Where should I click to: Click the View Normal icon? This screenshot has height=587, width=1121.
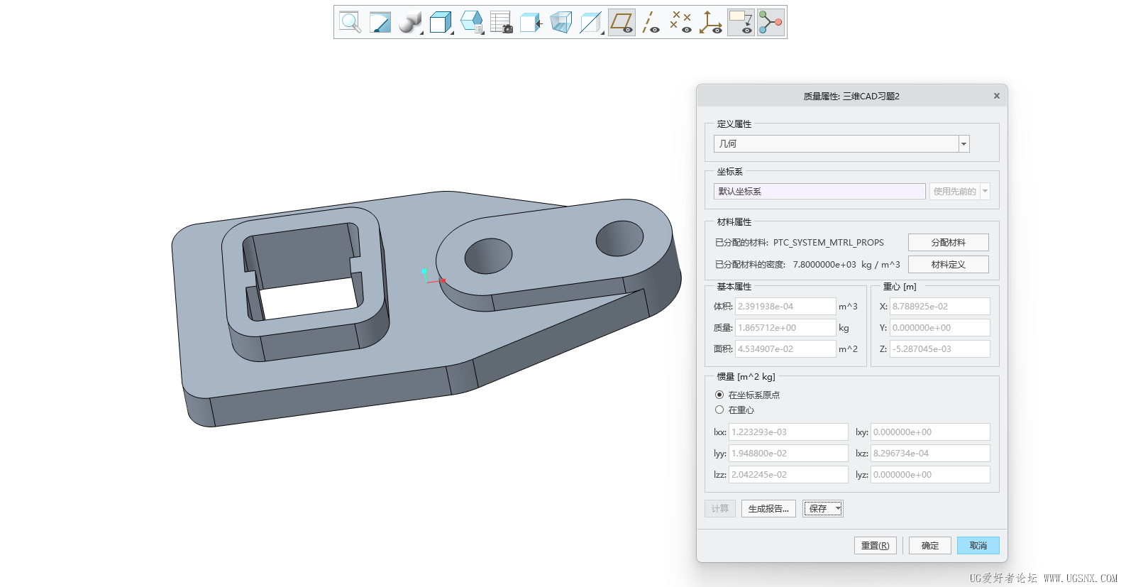(x=531, y=22)
